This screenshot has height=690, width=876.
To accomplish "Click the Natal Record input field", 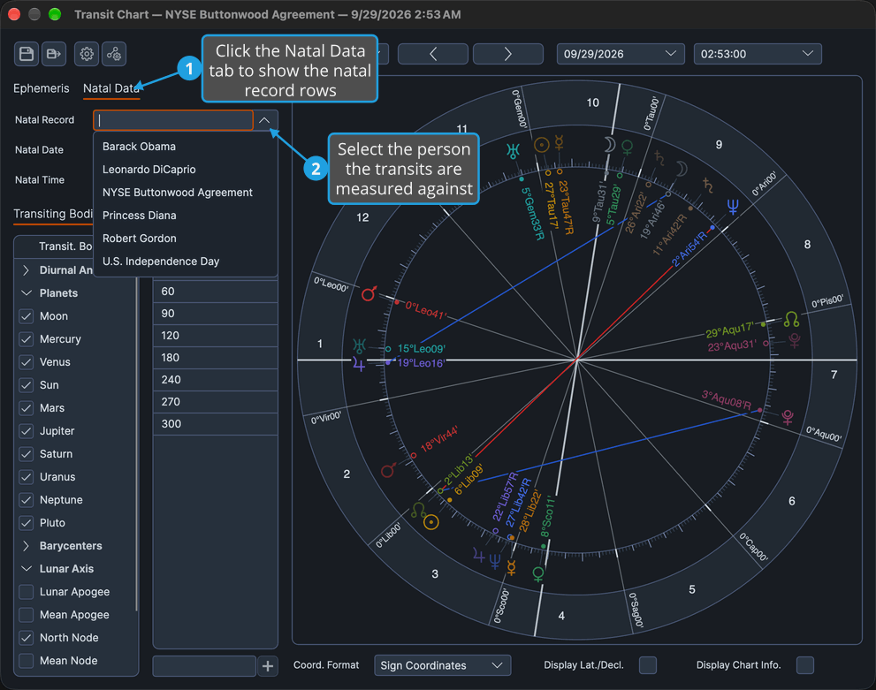I will pyautogui.click(x=173, y=120).
